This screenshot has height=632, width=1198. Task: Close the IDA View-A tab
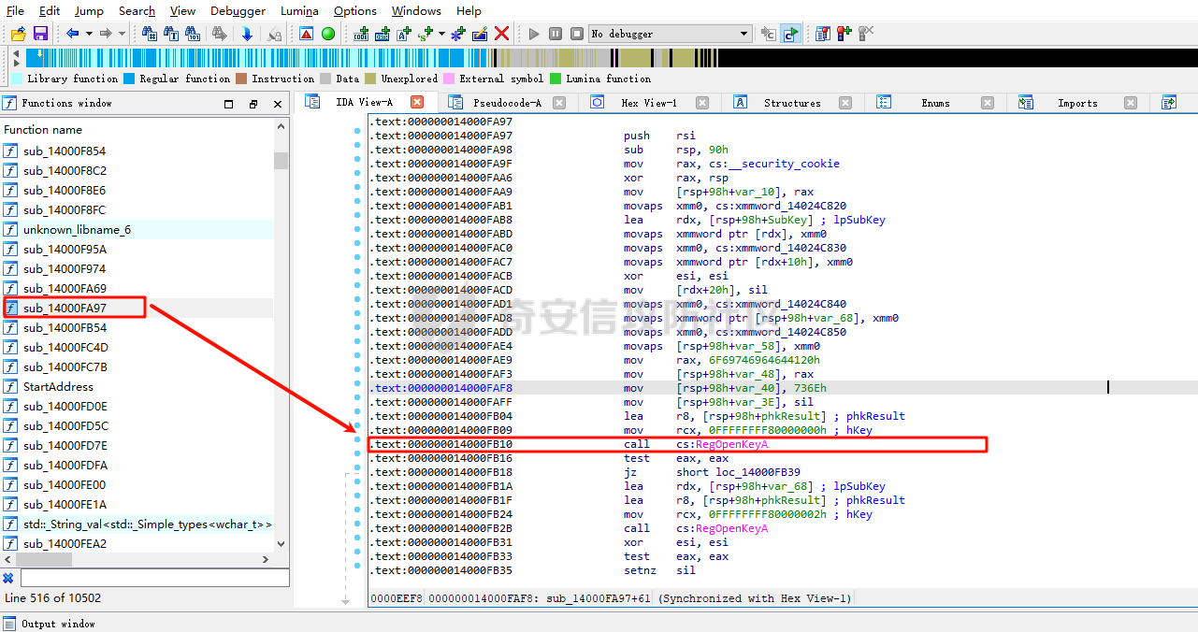click(417, 103)
